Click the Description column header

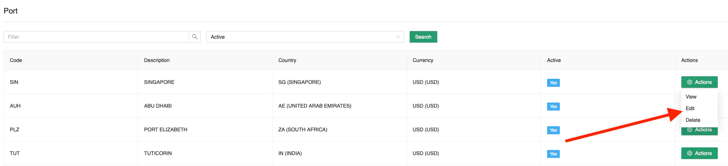coord(157,60)
